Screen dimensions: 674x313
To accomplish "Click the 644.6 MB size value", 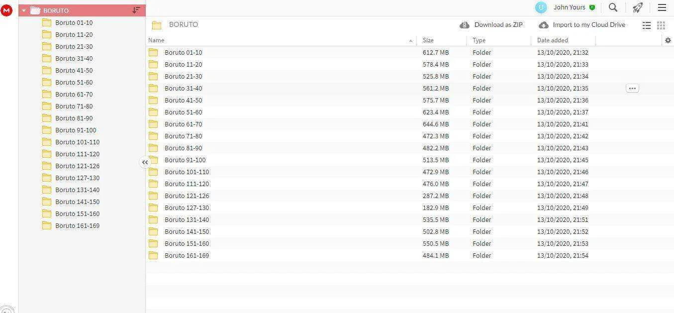I will pos(436,124).
